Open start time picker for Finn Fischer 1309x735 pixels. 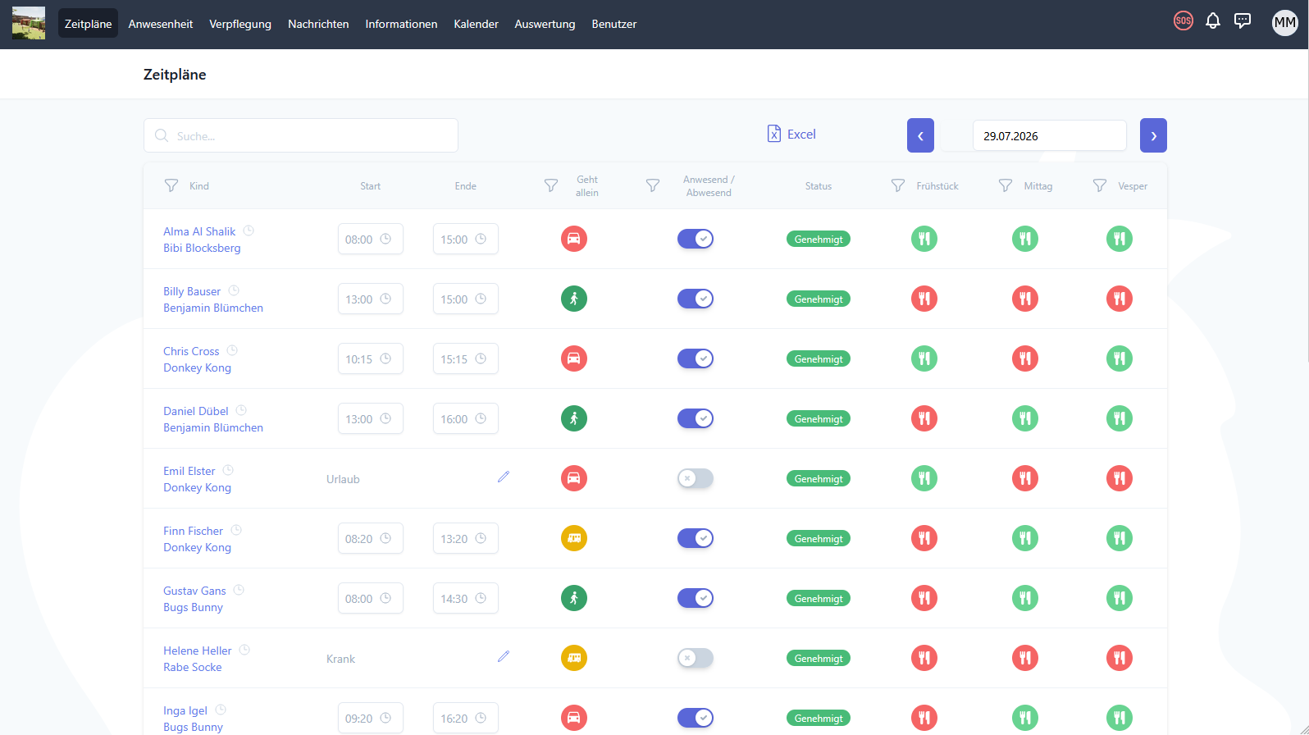pos(371,538)
